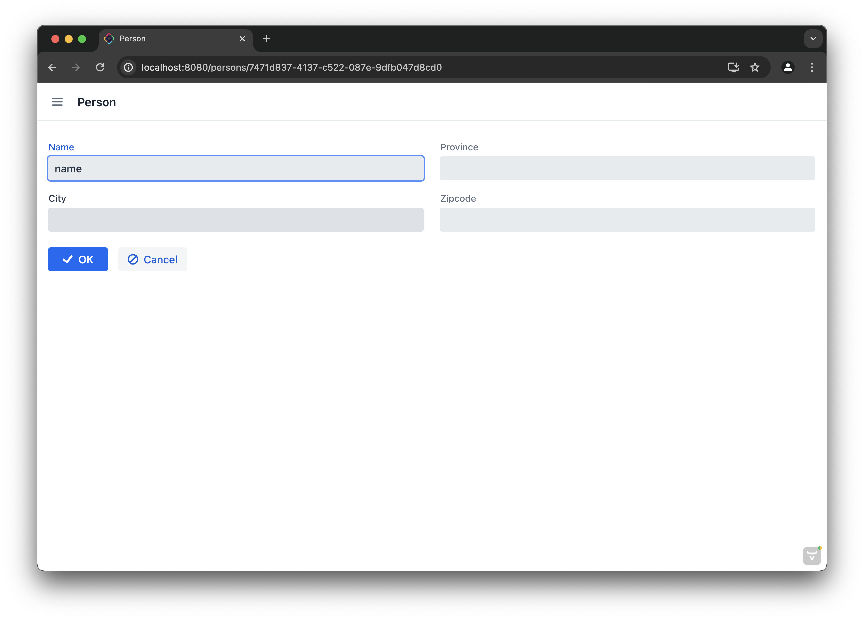
Task: Focus the Name input field
Action: 235,168
